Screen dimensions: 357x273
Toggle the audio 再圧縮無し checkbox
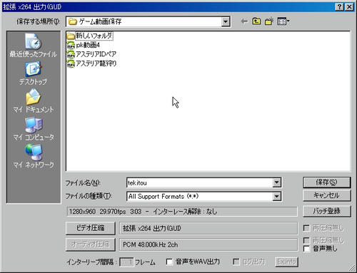point(306,240)
